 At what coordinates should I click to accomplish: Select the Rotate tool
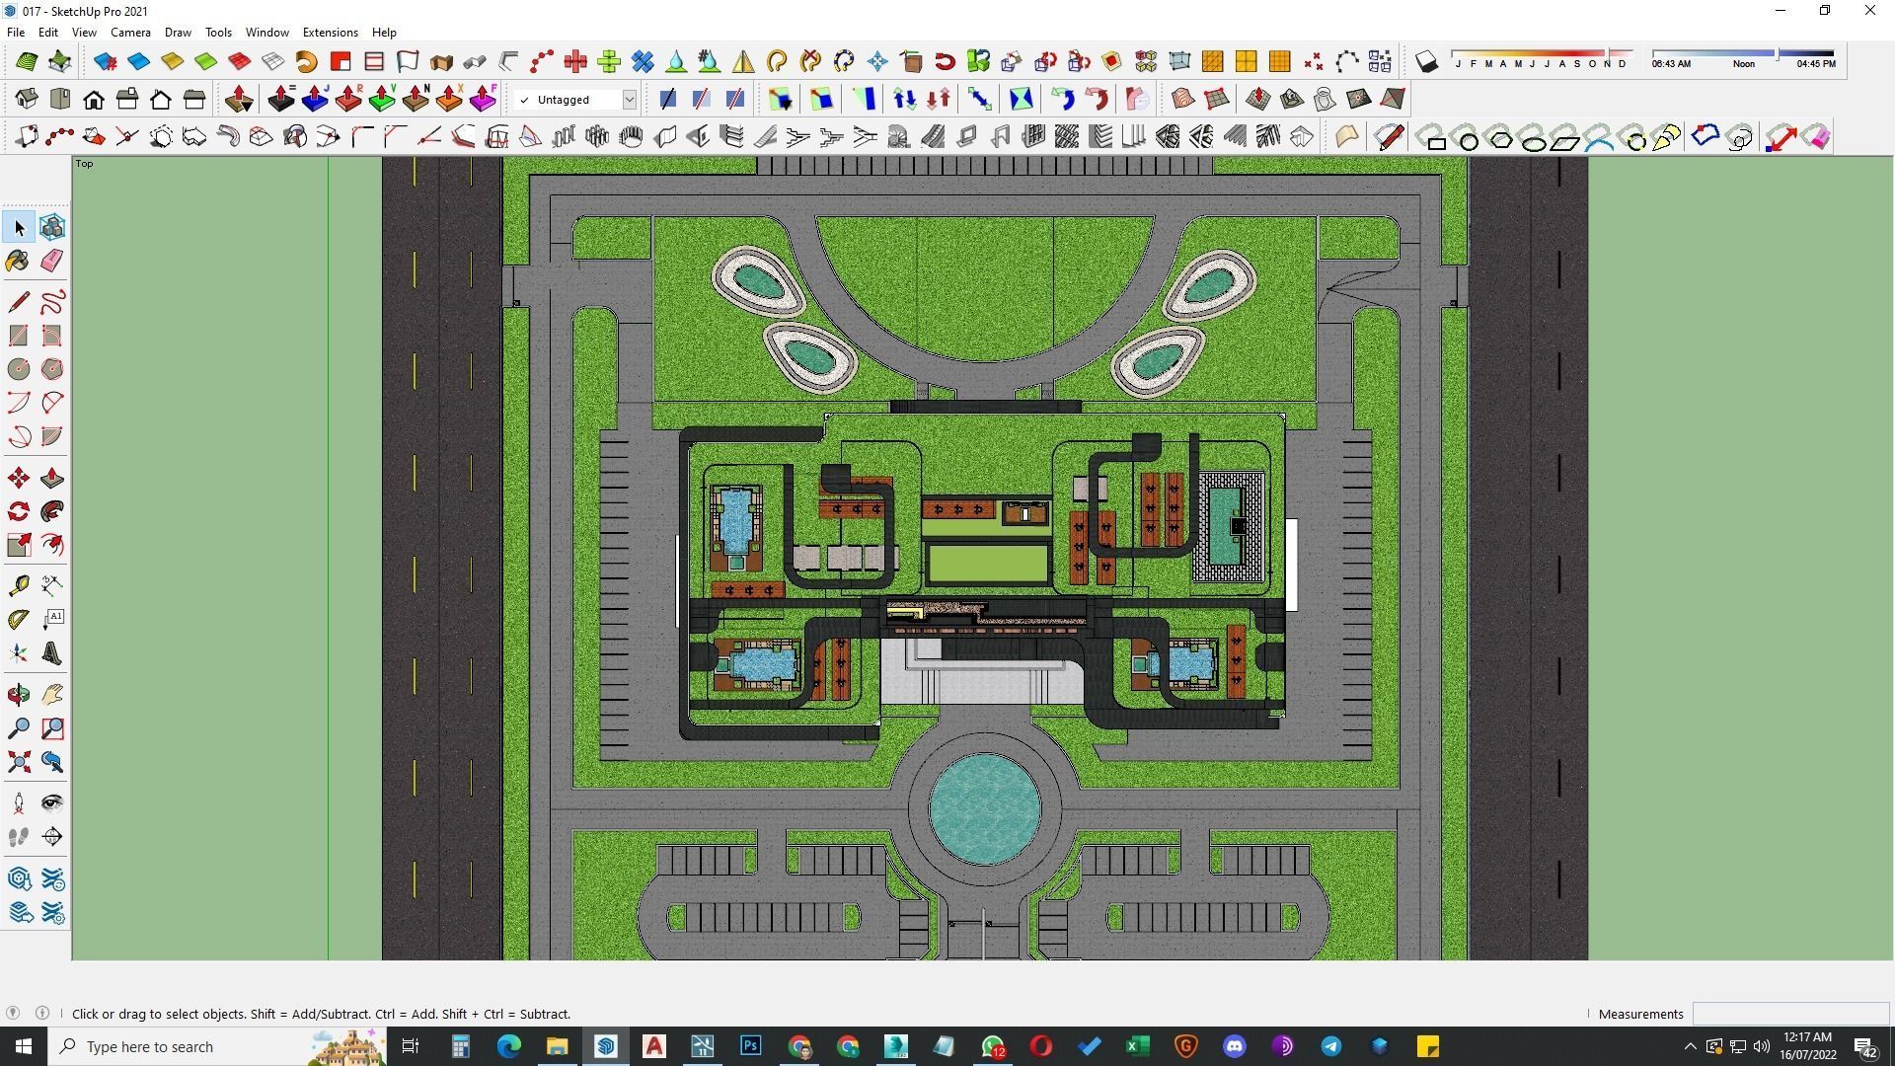(x=18, y=511)
